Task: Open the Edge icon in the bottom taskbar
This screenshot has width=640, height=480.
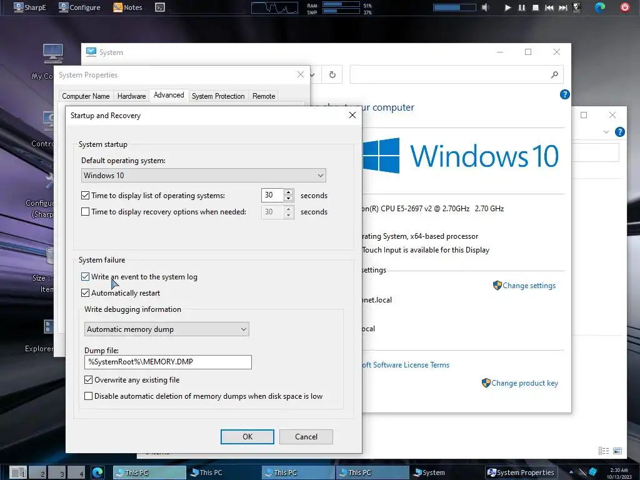Action: [x=97, y=472]
